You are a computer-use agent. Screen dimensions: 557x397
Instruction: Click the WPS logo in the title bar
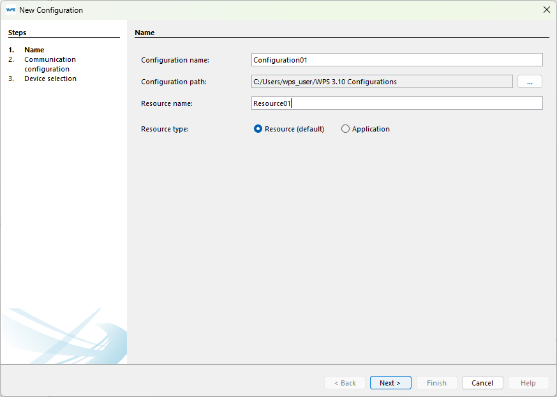click(x=10, y=10)
